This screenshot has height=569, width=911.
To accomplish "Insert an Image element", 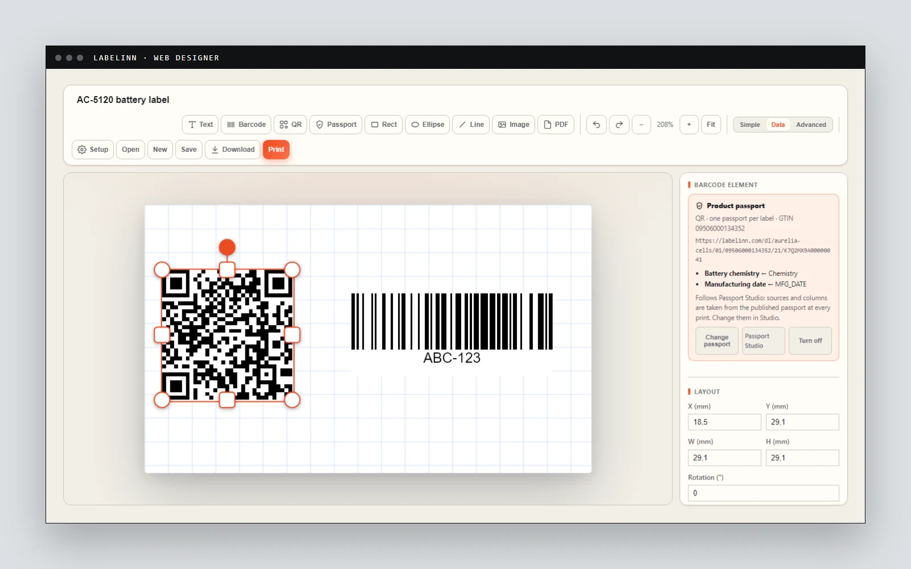I will point(514,125).
